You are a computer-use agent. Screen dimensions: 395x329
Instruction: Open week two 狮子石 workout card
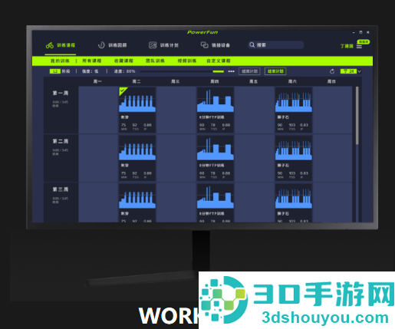[294, 158]
